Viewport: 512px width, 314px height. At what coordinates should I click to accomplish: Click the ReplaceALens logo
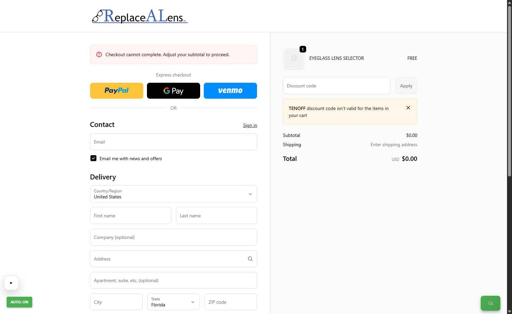(x=140, y=16)
